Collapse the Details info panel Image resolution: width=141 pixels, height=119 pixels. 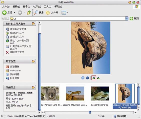point(33,87)
